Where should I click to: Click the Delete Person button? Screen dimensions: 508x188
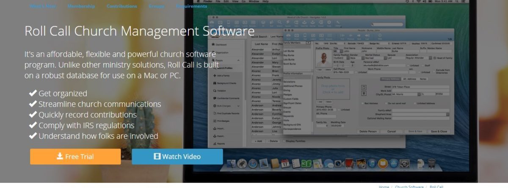coord(368,131)
